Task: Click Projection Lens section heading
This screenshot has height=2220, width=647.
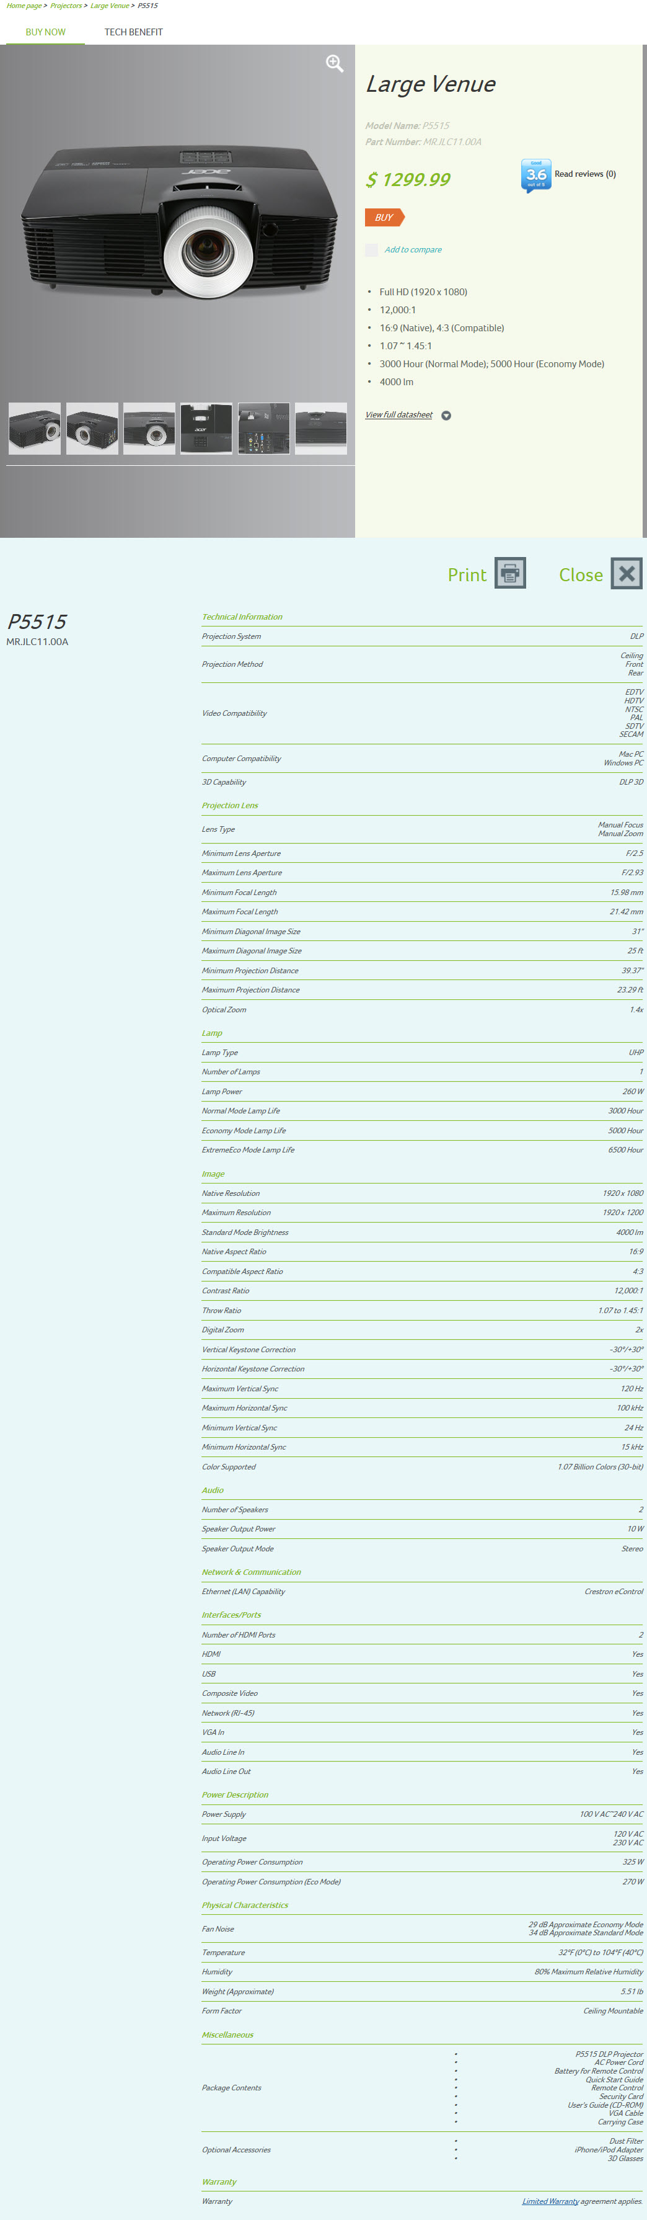Action: click(230, 805)
